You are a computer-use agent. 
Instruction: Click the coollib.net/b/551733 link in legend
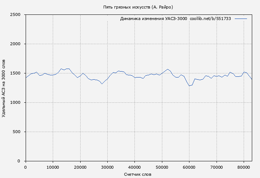pos(210,19)
